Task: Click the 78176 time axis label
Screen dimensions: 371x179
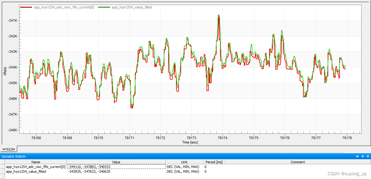Action: pyautogui.click(x=285, y=138)
